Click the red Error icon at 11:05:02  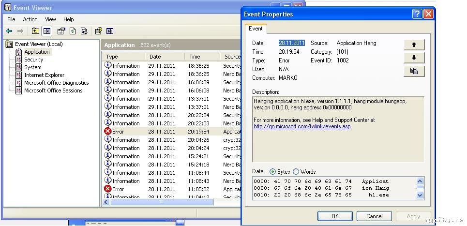(108, 189)
